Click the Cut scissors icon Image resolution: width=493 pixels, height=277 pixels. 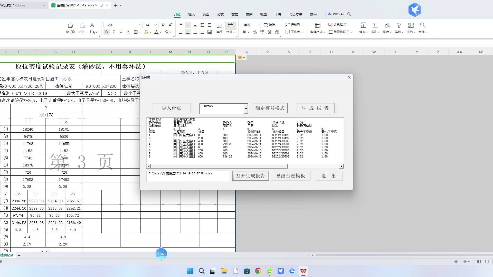tap(92, 25)
